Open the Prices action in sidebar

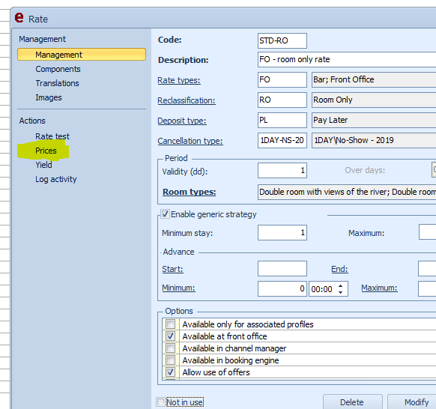point(46,151)
